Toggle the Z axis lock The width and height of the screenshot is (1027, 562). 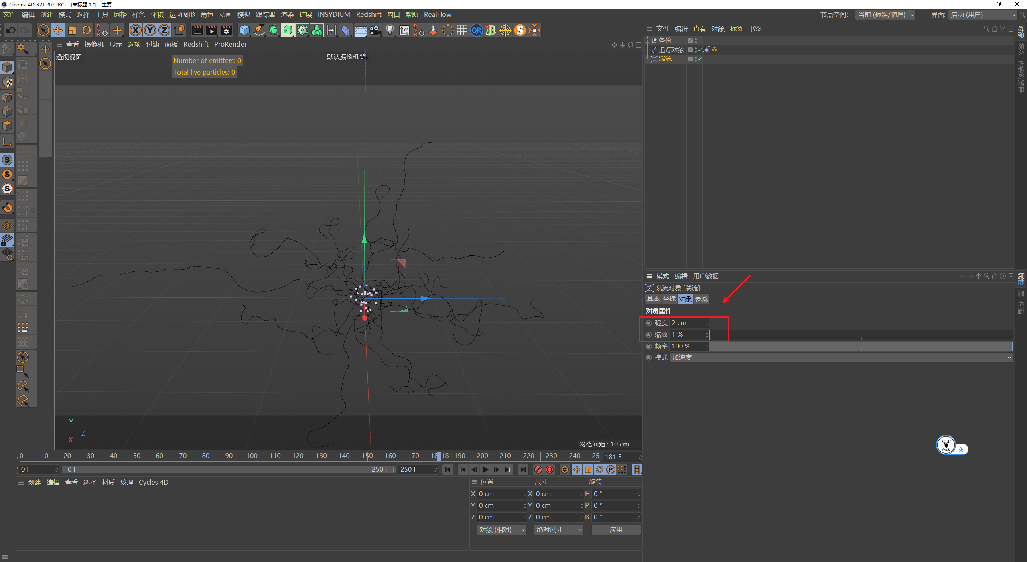(x=164, y=31)
